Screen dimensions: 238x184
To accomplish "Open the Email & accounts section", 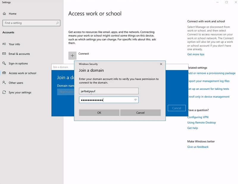I will 19,54.
